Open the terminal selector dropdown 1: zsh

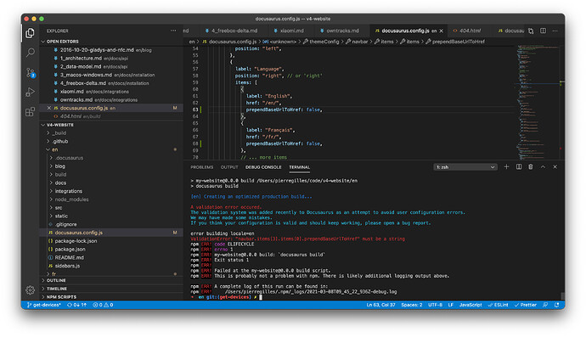465,167
